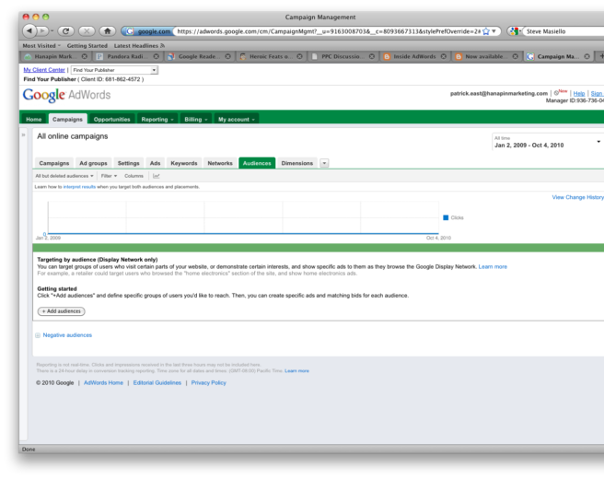Open AdWords Home footer link
This screenshot has height=479, width=604.
[103, 382]
